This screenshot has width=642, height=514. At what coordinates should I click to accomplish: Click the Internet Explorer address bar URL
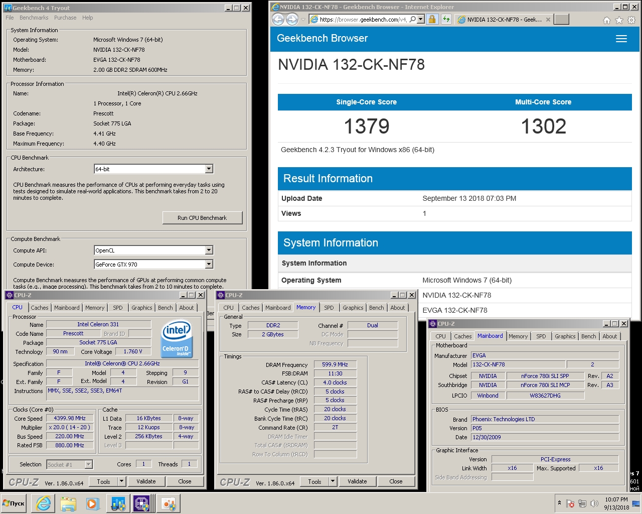(x=363, y=20)
